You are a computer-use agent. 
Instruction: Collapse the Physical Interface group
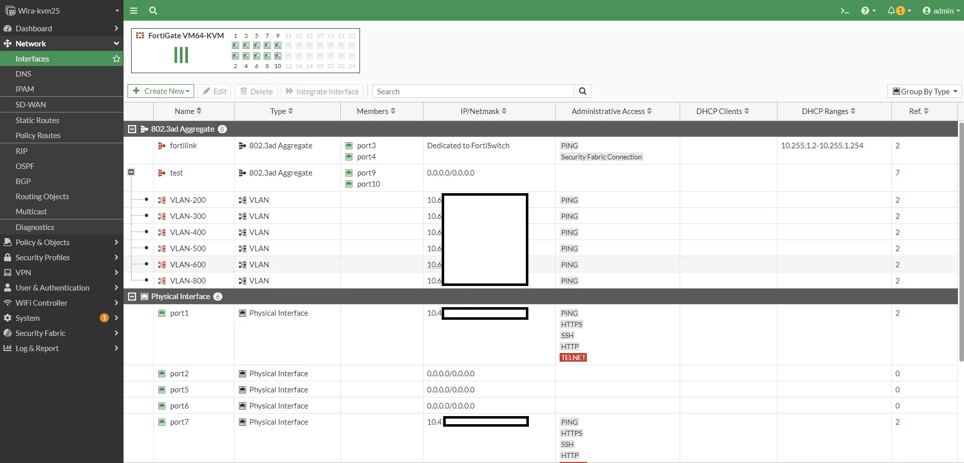tap(132, 297)
